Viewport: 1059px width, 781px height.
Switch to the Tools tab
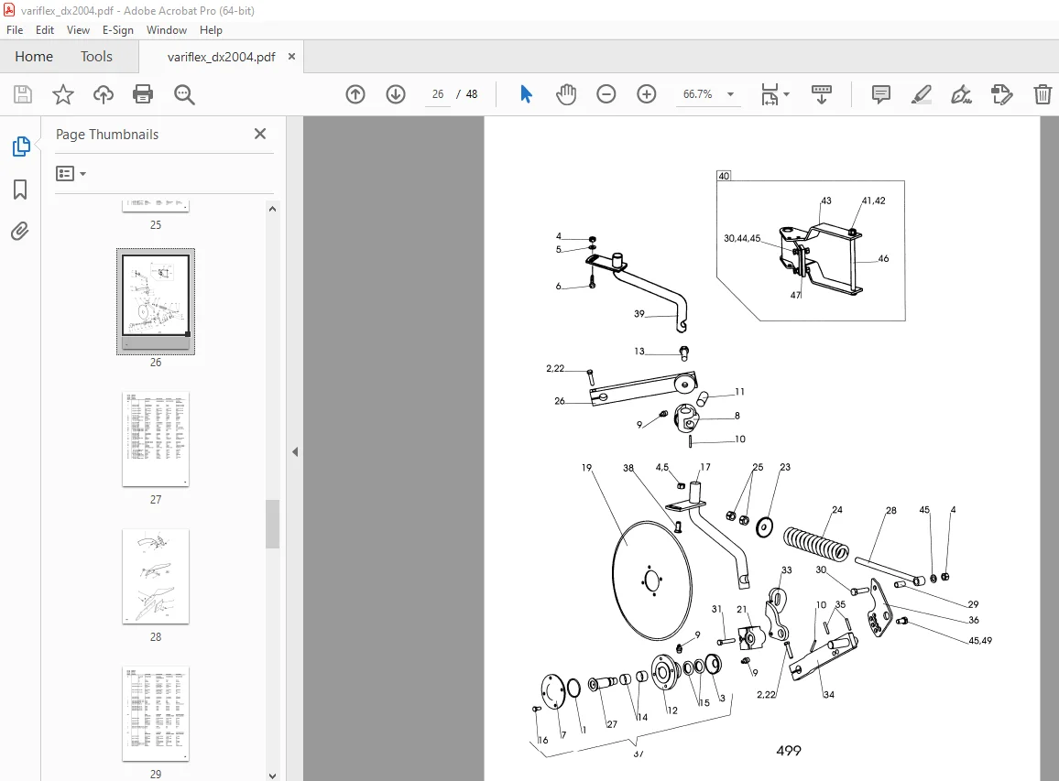point(96,57)
